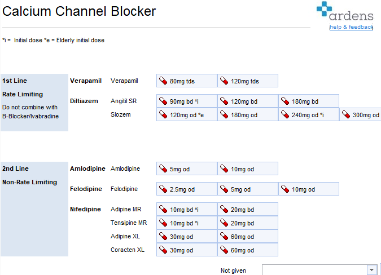381x275 pixels.
Task: Open the Not given dropdown arrow
Action: 371,270
